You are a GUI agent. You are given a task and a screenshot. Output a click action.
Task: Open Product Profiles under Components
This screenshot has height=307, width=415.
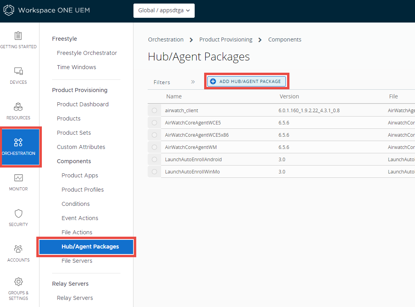pos(83,190)
